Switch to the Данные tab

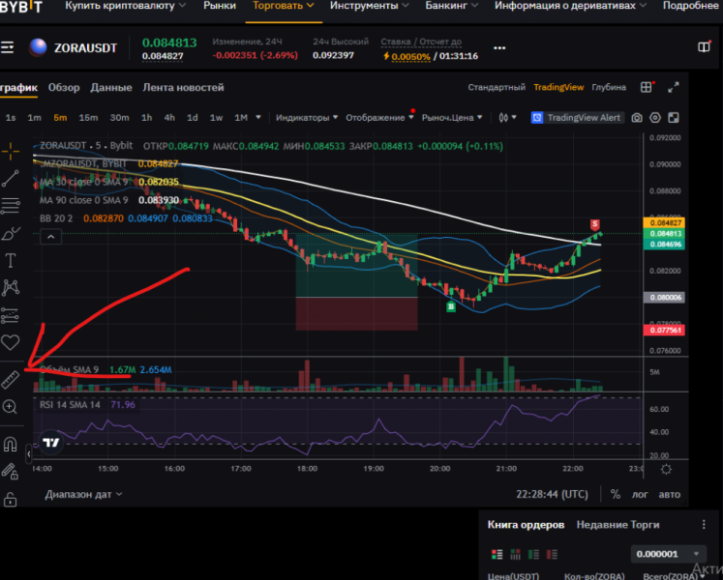[x=111, y=88]
